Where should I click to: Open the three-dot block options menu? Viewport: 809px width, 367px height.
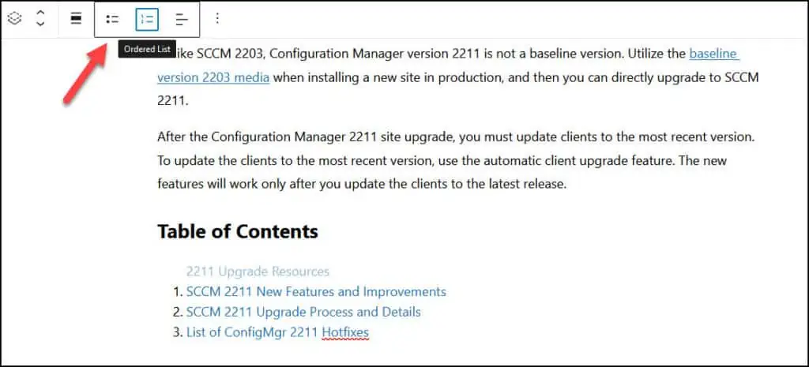point(217,19)
